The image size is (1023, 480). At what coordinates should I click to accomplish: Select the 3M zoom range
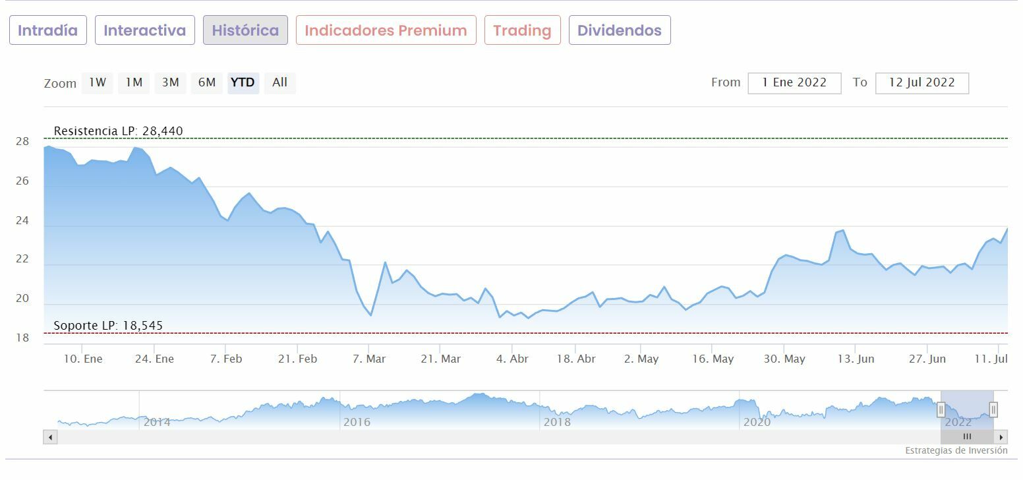(x=171, y=83)
